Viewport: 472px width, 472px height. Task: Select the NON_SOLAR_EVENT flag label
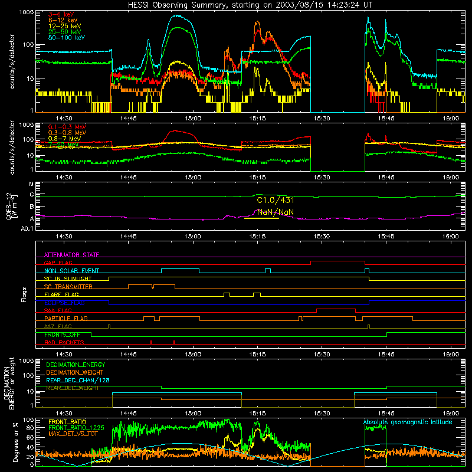[71, 271]
